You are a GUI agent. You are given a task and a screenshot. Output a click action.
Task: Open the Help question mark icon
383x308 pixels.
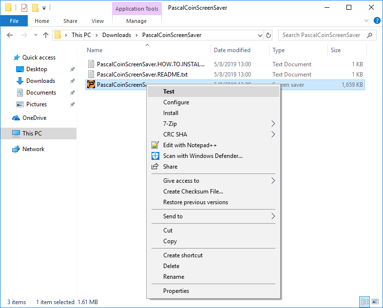point(377,20)
